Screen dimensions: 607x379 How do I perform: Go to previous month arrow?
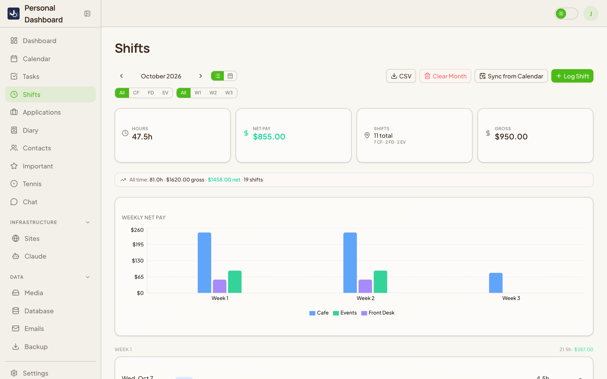click(x=121, y=76)
